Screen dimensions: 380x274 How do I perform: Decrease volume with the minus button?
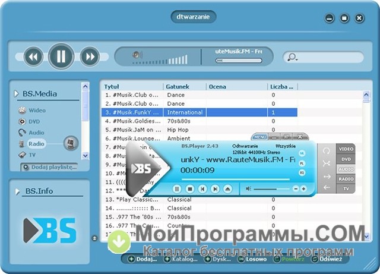click(296, 189)
